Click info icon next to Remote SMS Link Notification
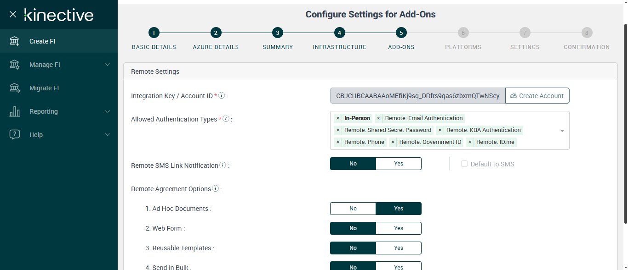This screenshot has width=628, height=270. (x=223, y=165)
